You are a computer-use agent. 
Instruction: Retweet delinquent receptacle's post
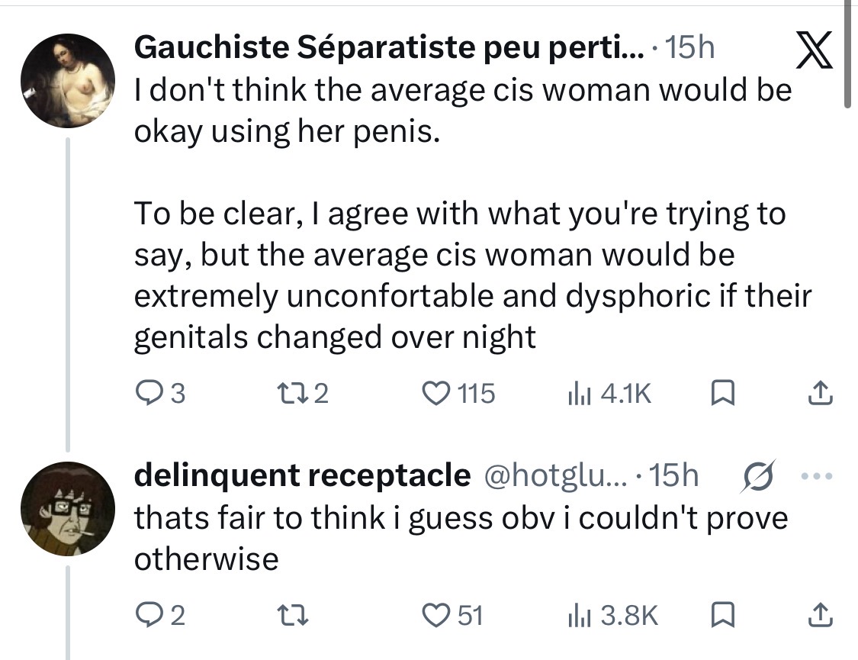pos(293,614)
